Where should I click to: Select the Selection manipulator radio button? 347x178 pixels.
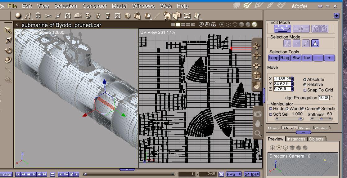(x=319, y=109)
